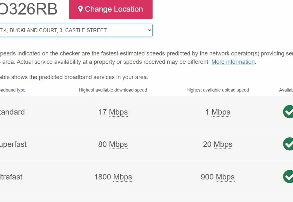The height and width of the screenshot is (202, 293).
Task: Click the "Broadband type" column header
Action: pos(13,90)
